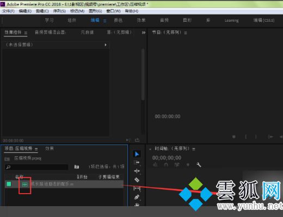The height and width of the screenshot is (217, 283).
Task: Open the 文件(F) menu
Action: 8,11
